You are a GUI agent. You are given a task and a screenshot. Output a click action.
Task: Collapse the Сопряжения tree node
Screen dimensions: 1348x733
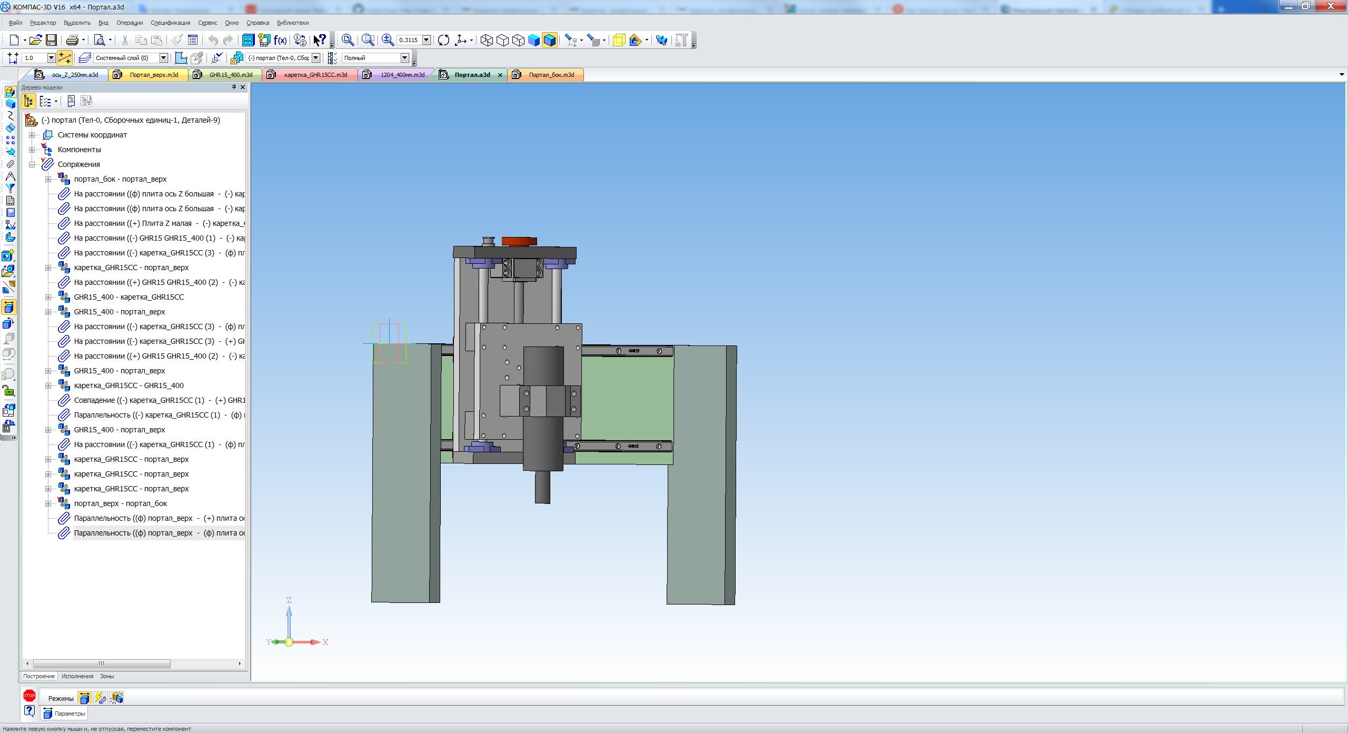tap(32, 164)
